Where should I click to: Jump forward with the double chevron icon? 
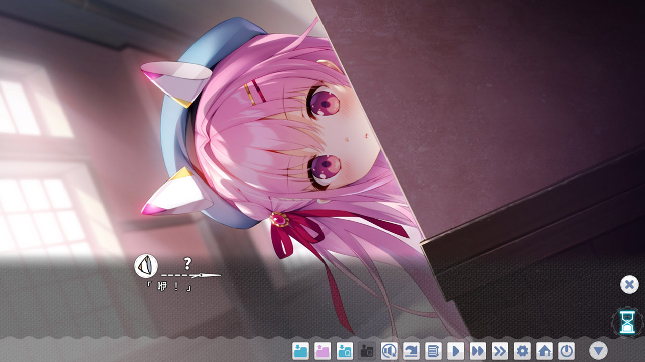tap(500, 350)
